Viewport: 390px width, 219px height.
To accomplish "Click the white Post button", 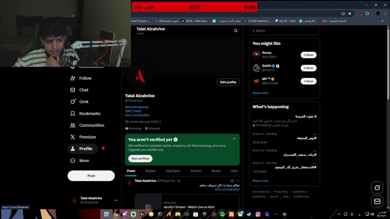I will [91, 176].
